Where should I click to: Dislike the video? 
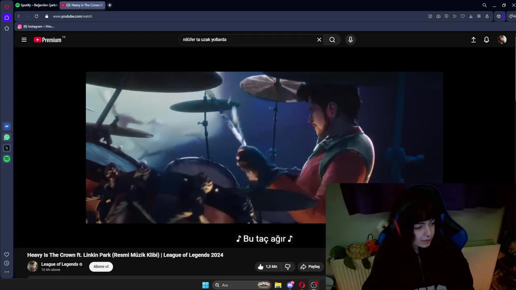[x=288, y=267]
